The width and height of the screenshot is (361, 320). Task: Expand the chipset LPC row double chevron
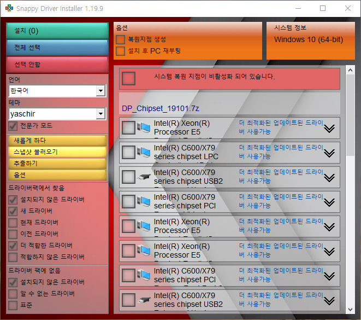(329, 153)
